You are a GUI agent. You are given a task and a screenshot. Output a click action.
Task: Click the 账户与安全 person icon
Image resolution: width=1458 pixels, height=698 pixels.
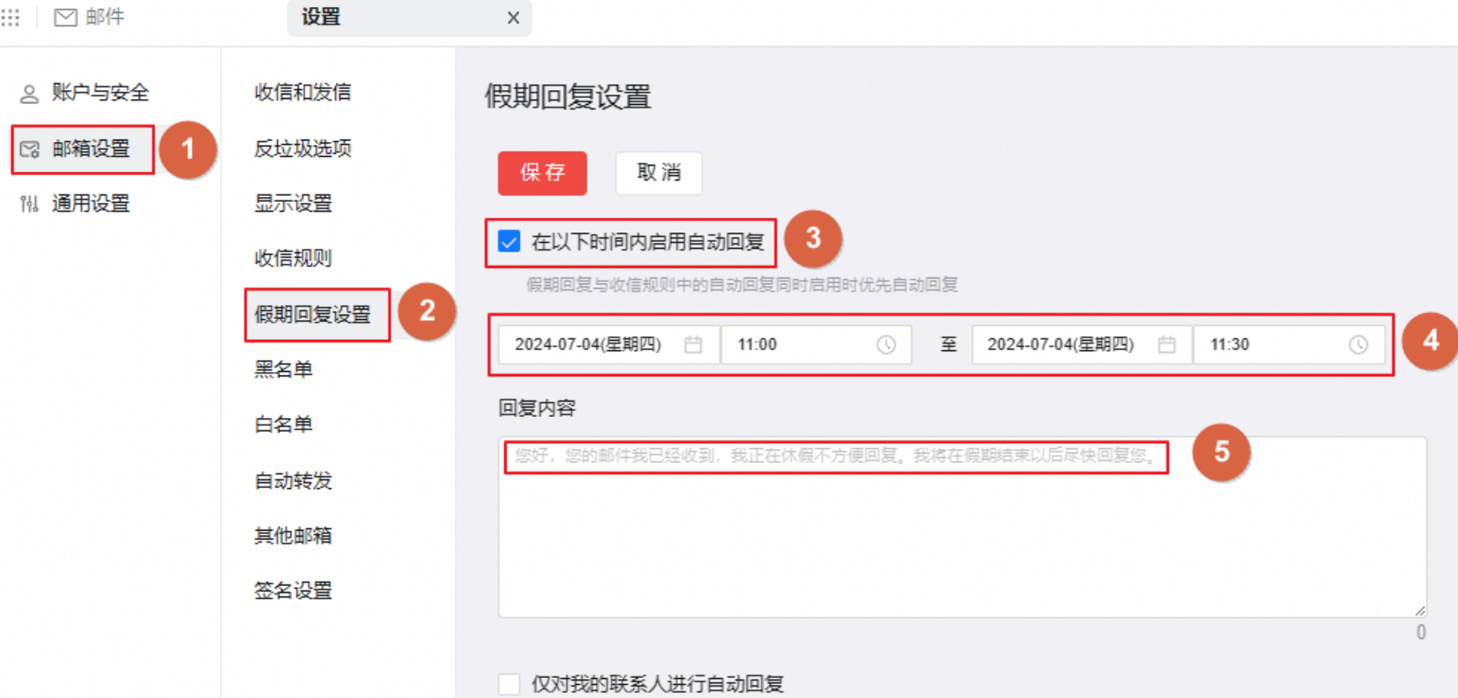(x=30, y=94)
